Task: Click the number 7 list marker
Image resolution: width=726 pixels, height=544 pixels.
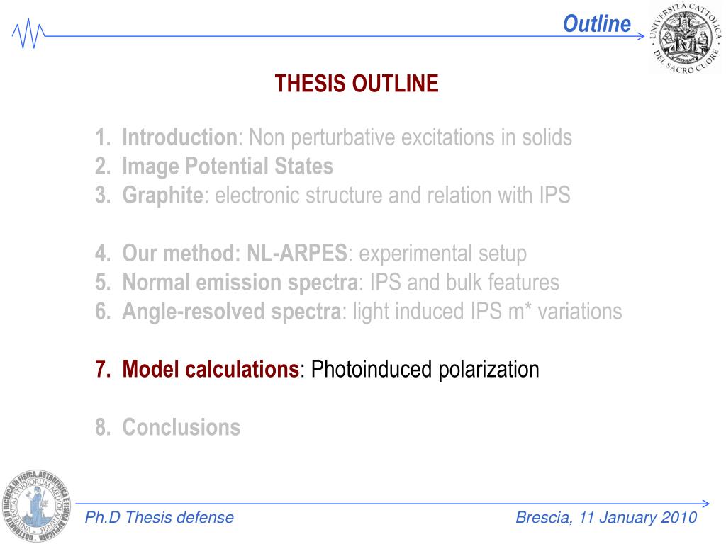Action: click(103, 369)
